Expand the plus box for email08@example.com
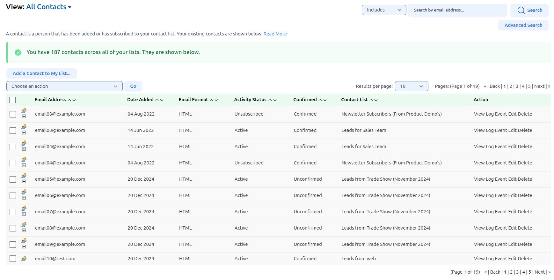 pos(24,231)
